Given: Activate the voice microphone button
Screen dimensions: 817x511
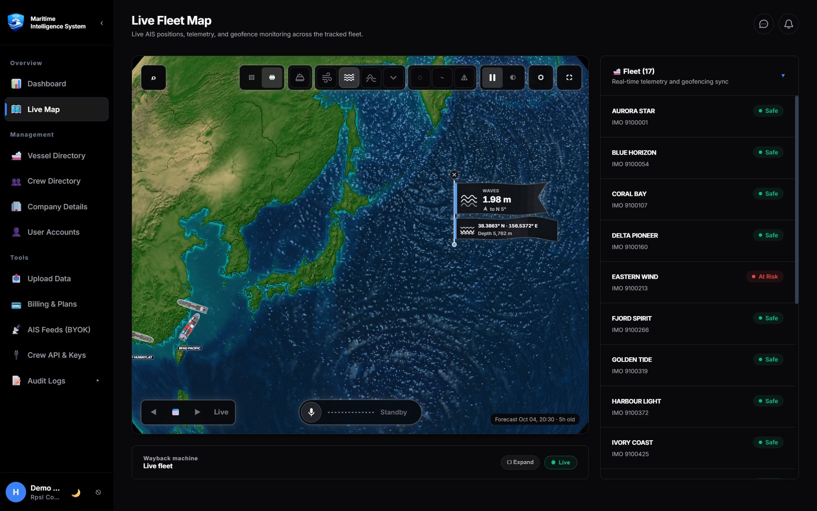Looking at the screenshot, I should click(311, 412).
